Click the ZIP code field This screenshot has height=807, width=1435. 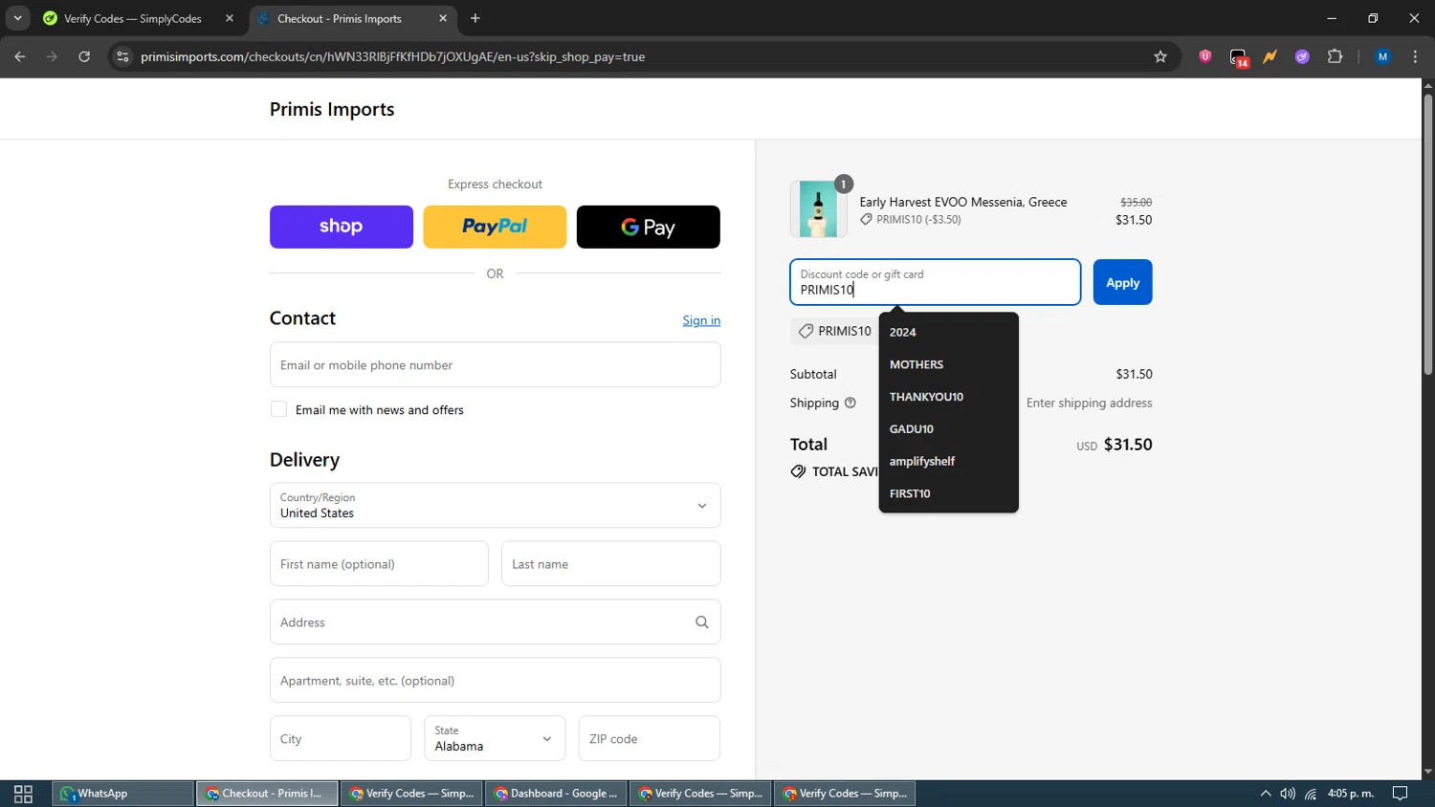[x=650, y=738]
